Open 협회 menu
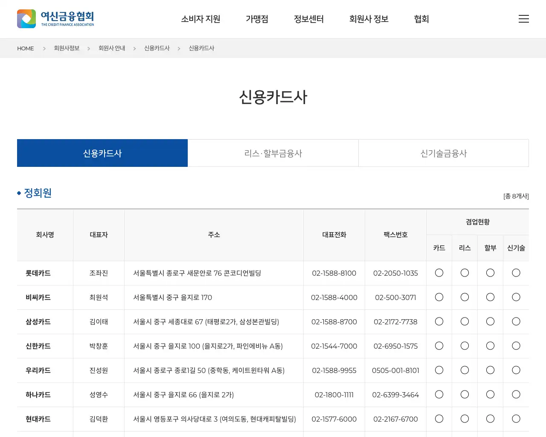This screenshot has width=546, height=437. pos(421,19)
